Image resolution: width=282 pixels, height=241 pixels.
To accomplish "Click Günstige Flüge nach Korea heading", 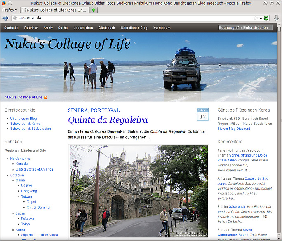I will pyautogui.click(x=244, y=110).
